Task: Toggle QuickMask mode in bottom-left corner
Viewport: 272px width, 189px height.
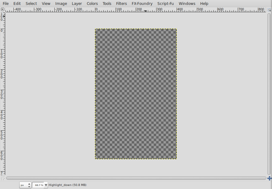Action: pos(2,178)
